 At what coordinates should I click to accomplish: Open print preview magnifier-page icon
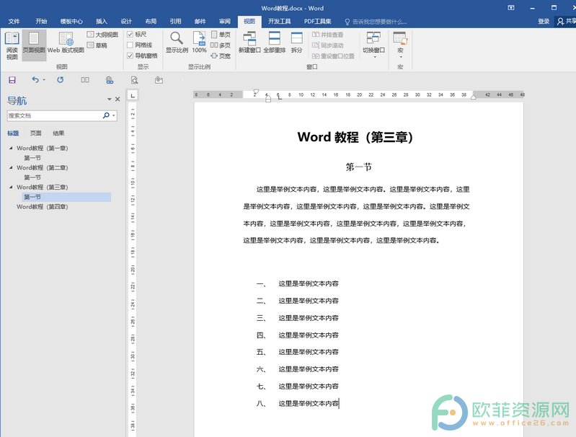pos(135,80)
